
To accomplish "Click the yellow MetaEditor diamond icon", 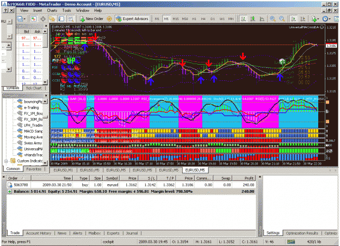I will tap(109, 19).
